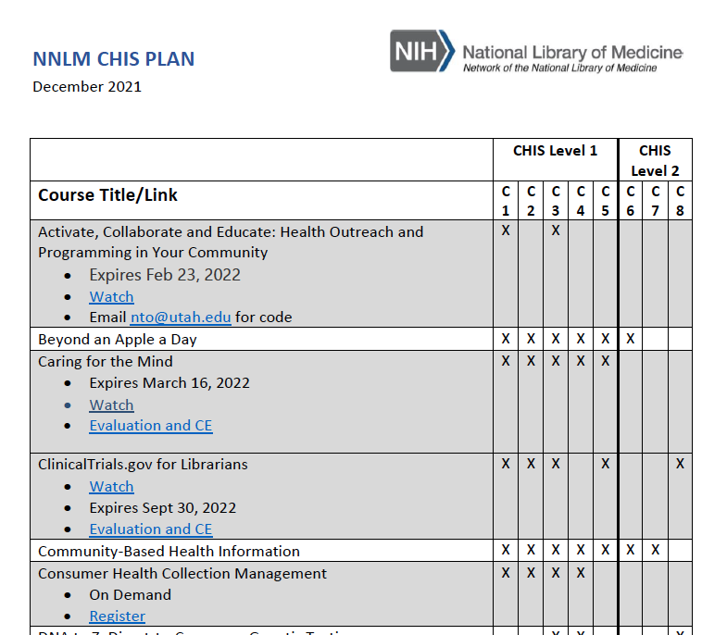Open Evaluation and CE under ClinicalTrials.gov for Librarians

pos(150,529)
